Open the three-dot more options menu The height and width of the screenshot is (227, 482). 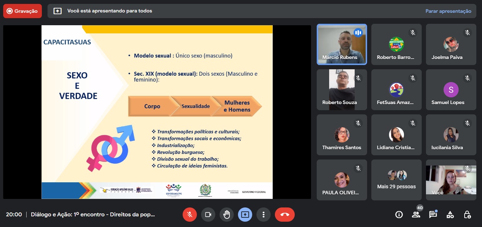coord(264,215)
